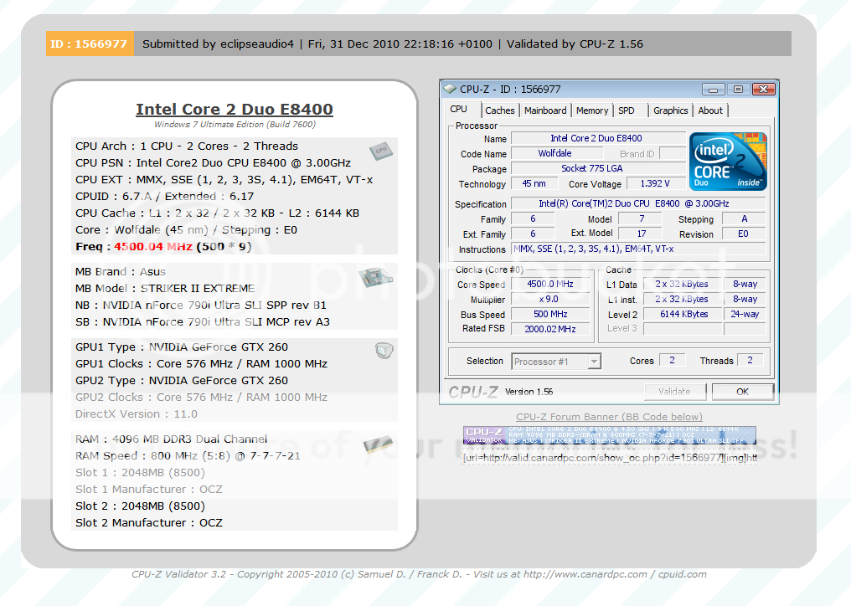The width and height of the screenshot is (851, 606).
Task: Open the Memory tab
Action: tap(592, 110)
